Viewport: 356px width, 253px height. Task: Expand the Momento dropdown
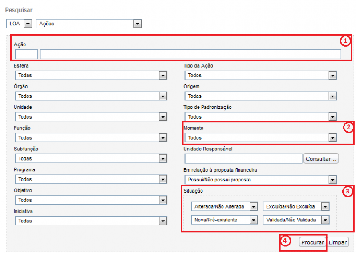click(x=260, y=138)
